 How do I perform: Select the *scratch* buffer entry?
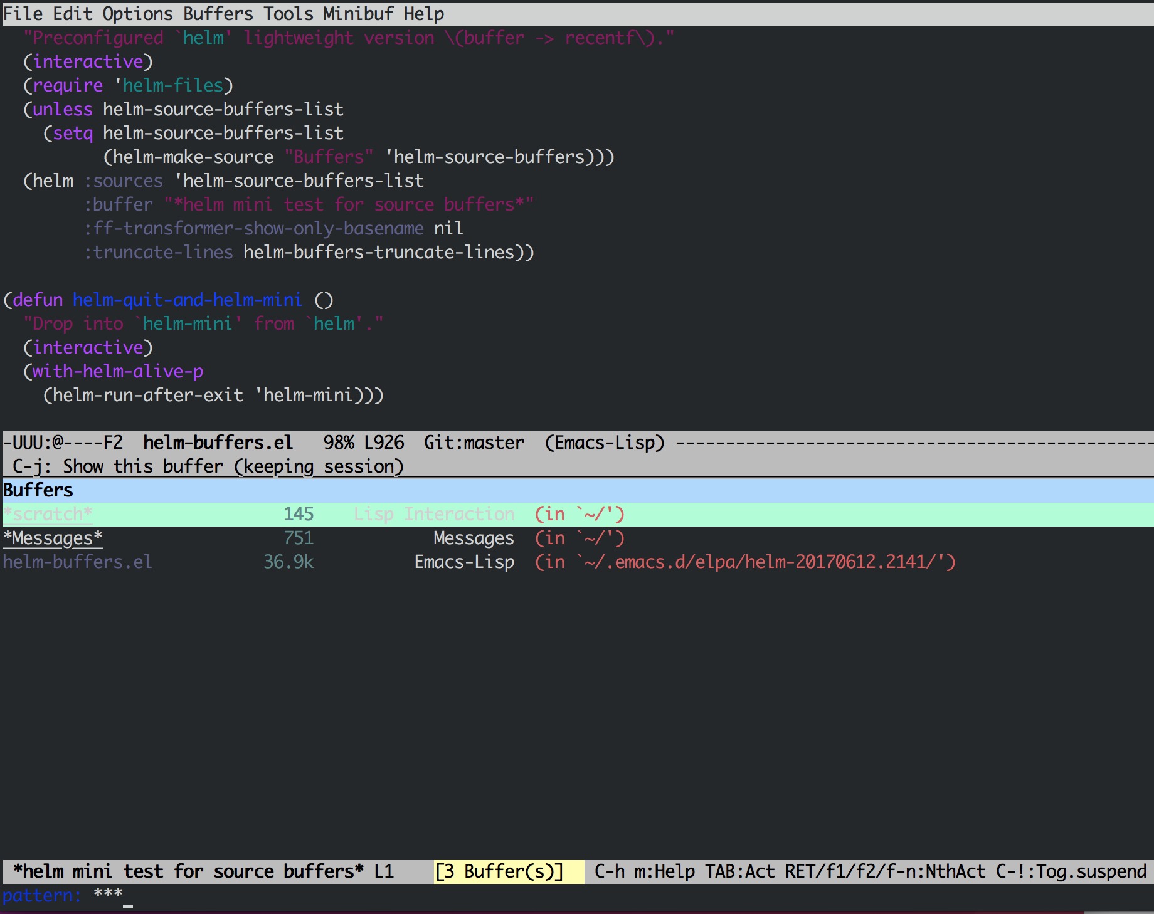[577, 514]
